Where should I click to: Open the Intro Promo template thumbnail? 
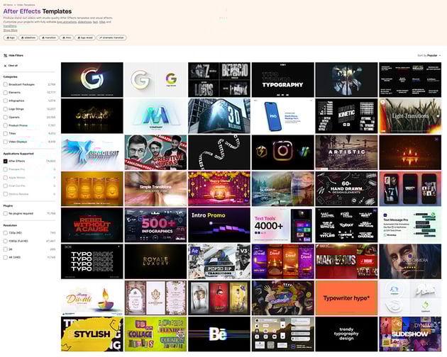pyautogui.click(x=219, y=225)
